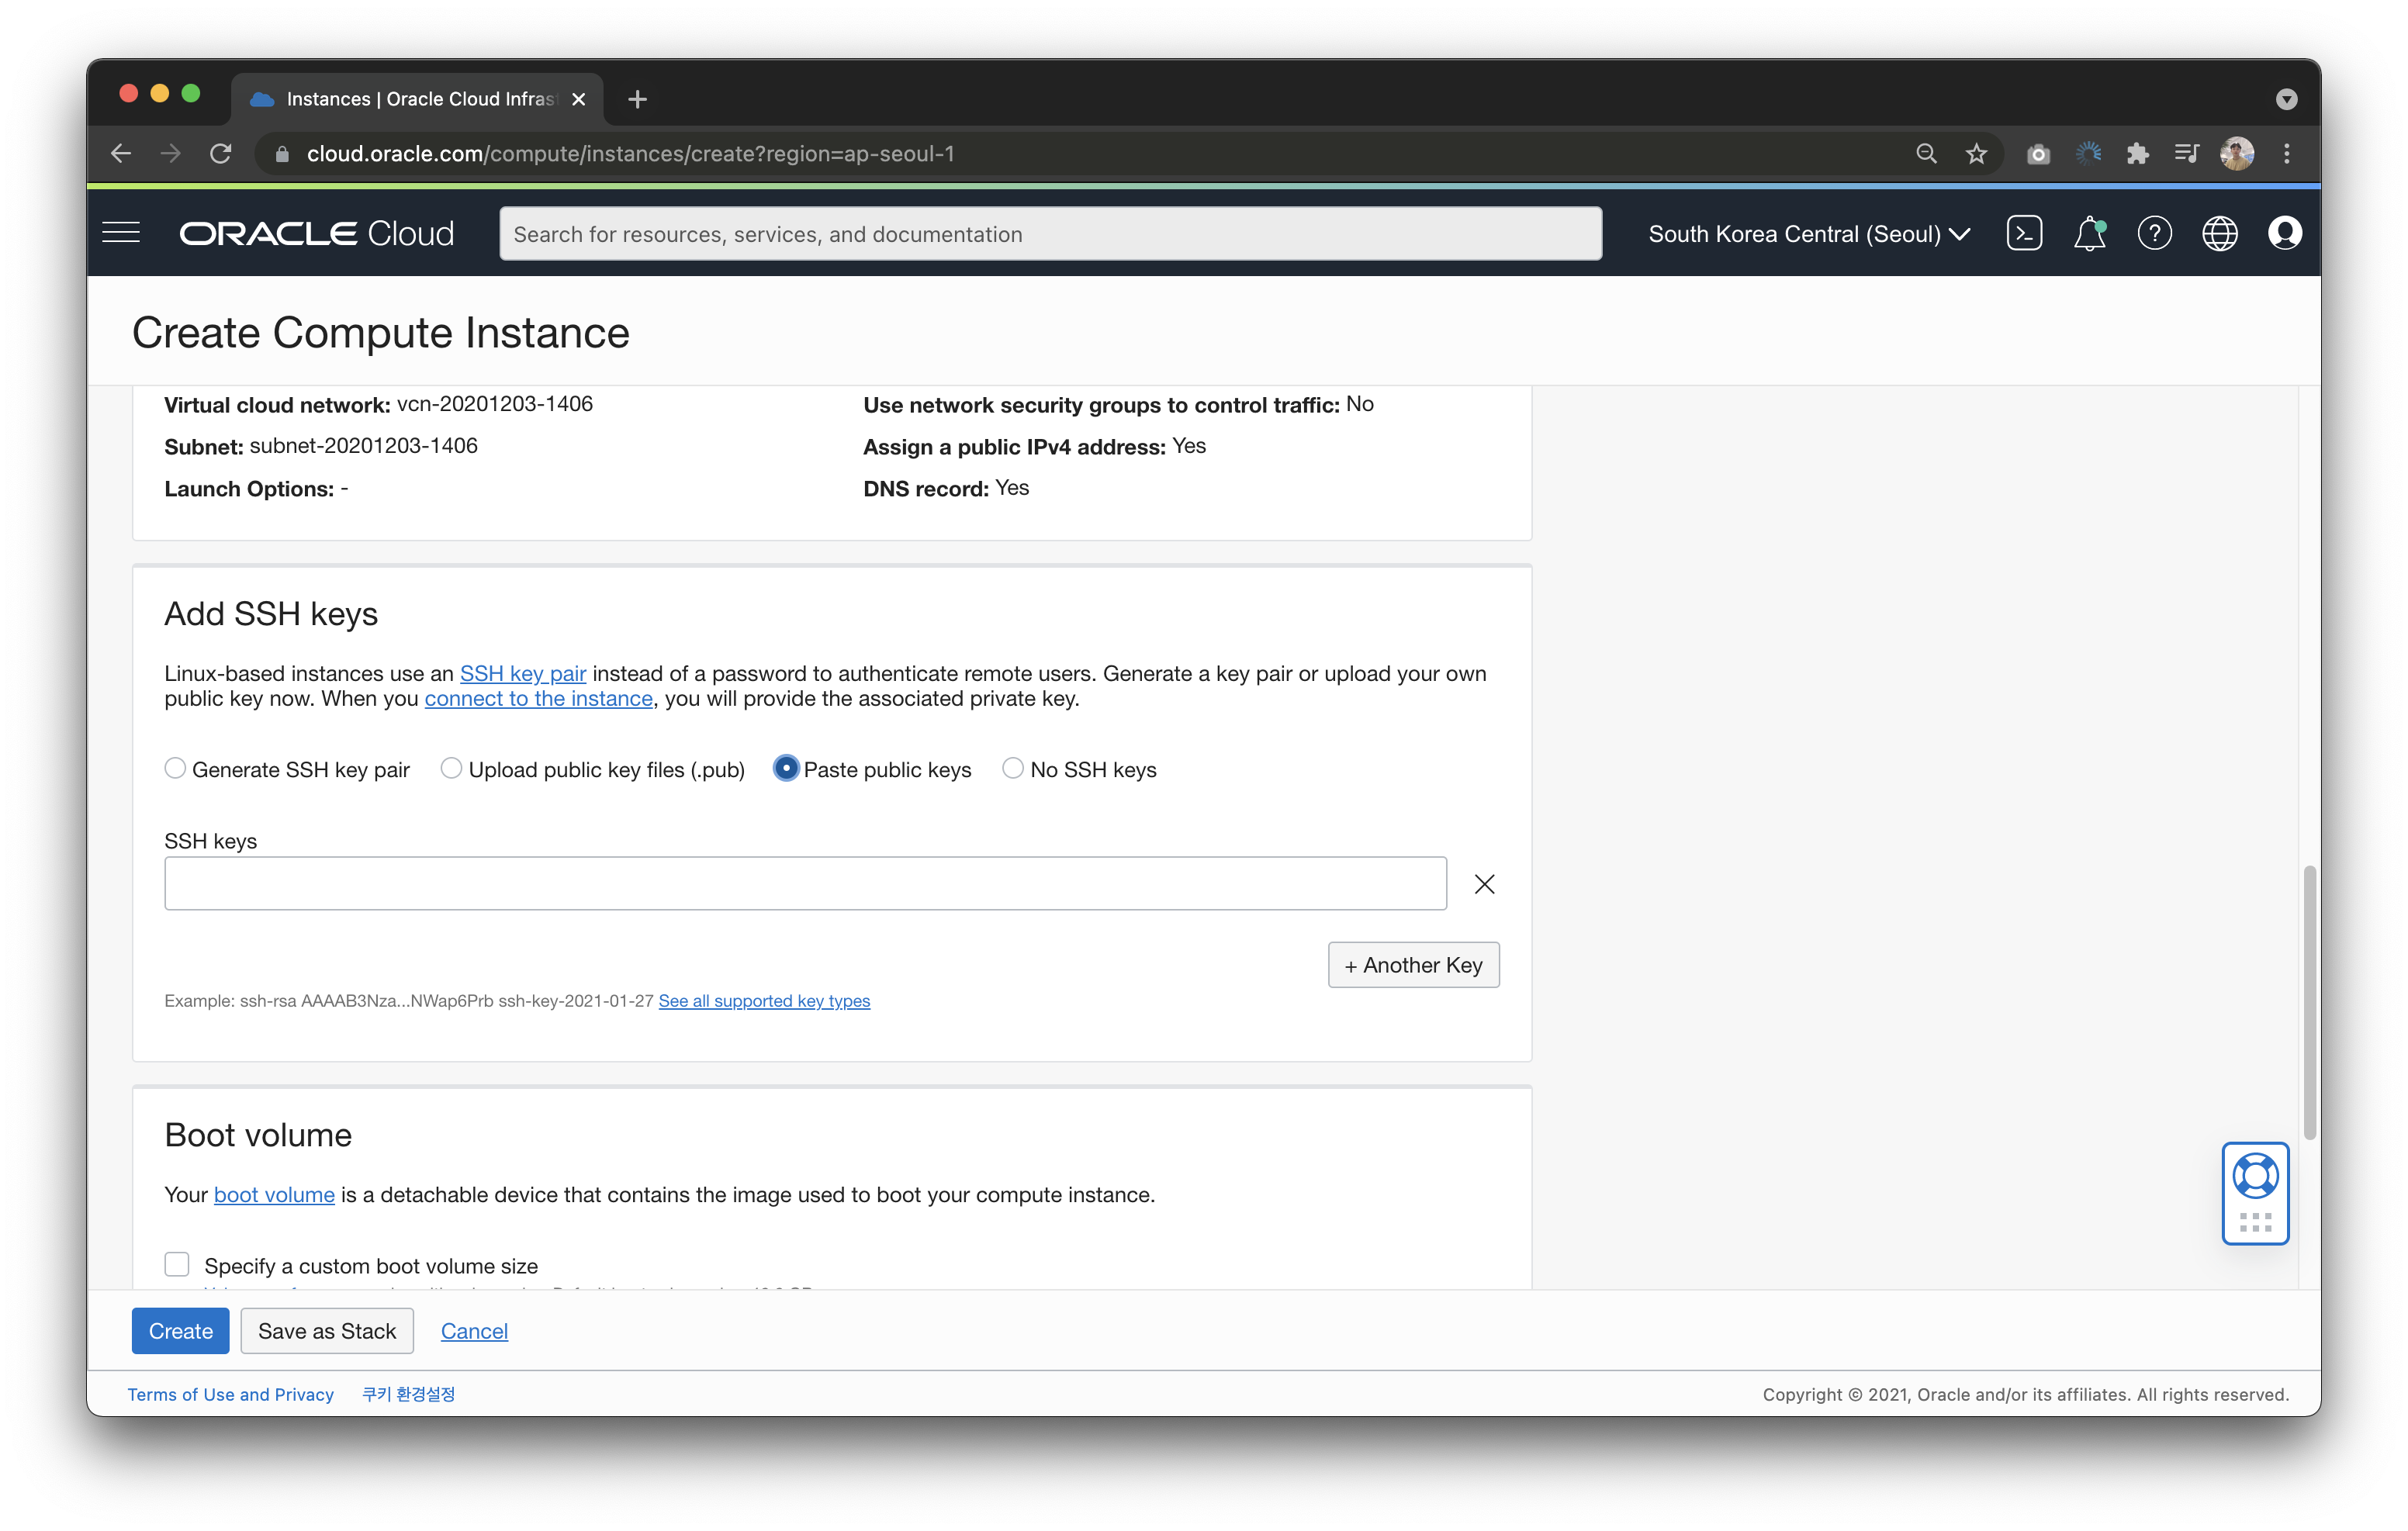Open the tab search dropdown arrow
The image size is (2408, 1531).
tap(2286, 99)
